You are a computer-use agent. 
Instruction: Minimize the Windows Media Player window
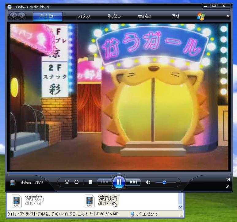click(x=205, y=6)
